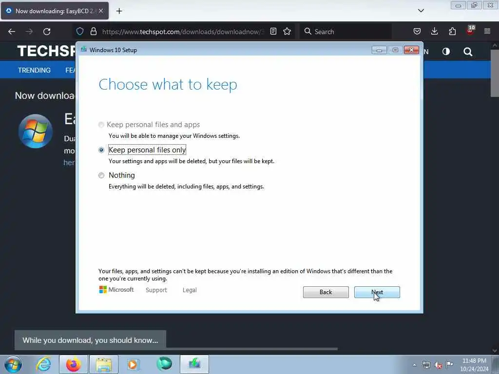Viewport: 499px width, 374px height.
Task: Click the Firefox Search box
Action: 345,32
